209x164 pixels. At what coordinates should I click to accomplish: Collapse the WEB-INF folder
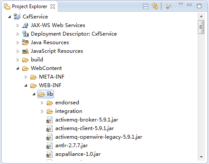26,85
